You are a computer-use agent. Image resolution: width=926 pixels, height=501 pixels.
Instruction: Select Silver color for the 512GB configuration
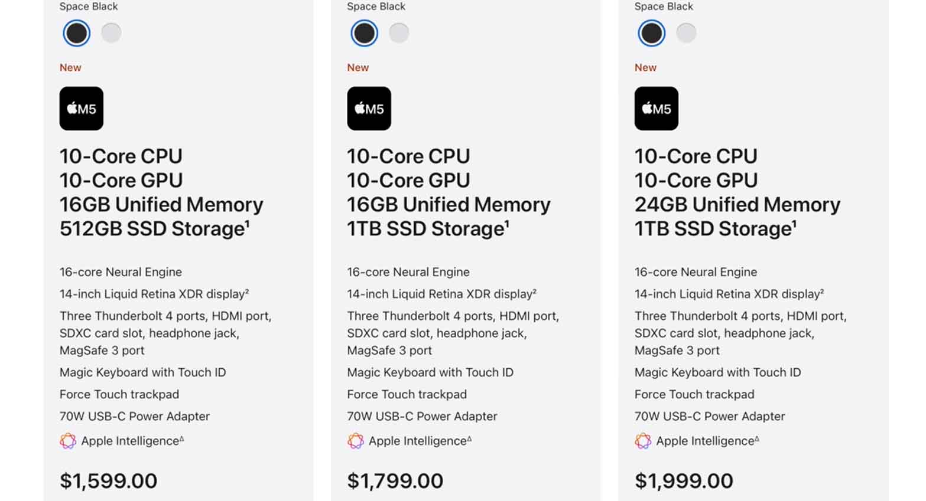tap(111, 33)
